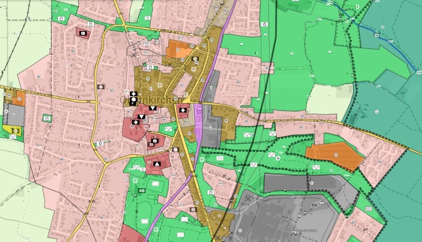Select the circled L marker in forest area

pyautogui.click(x=376, y=111)
